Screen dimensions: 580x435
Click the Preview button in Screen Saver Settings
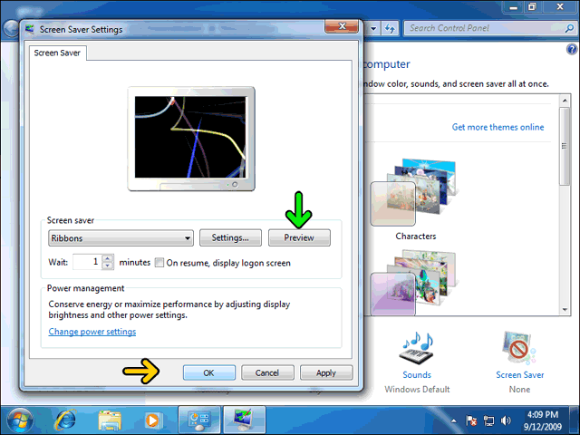click(299, 237)
